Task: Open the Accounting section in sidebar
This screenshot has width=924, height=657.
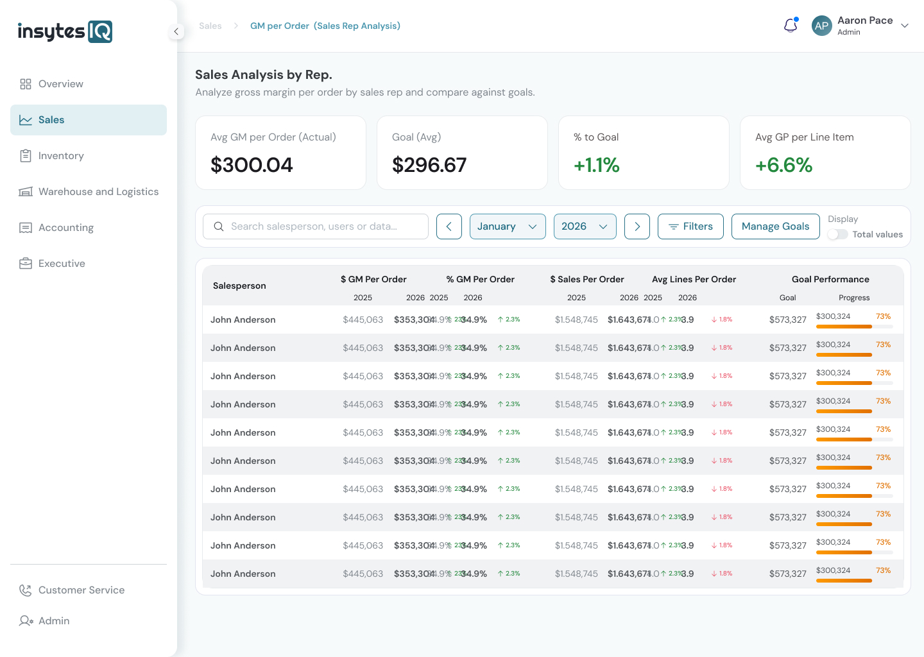Action: click(66, 228)
